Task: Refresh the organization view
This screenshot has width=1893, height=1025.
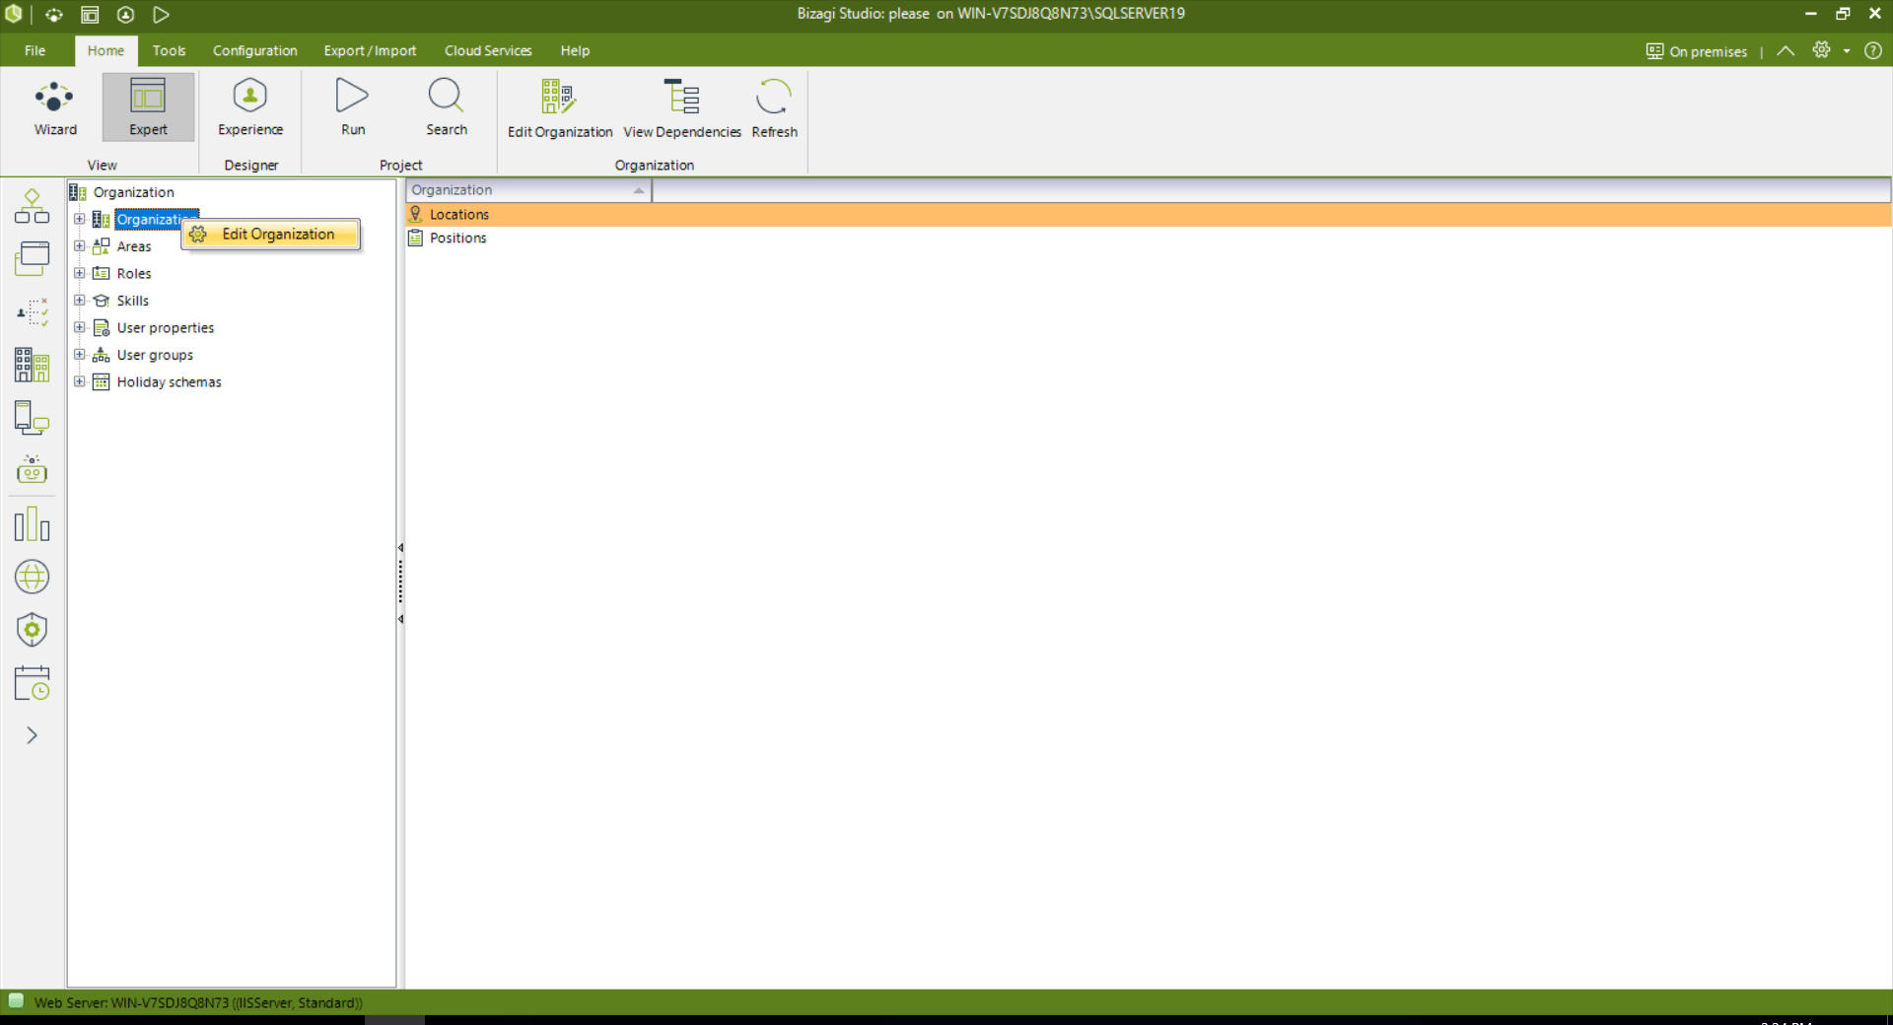Action: click(774, 108)
